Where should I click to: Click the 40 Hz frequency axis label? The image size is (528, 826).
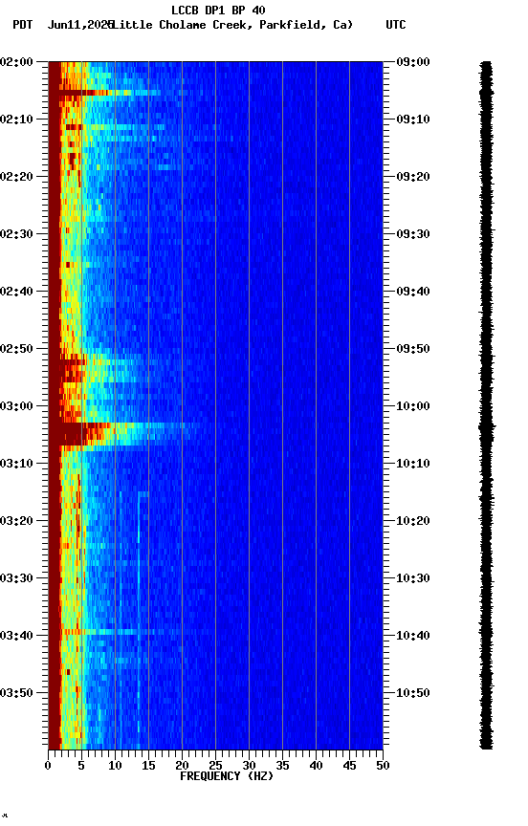(316, 766)
